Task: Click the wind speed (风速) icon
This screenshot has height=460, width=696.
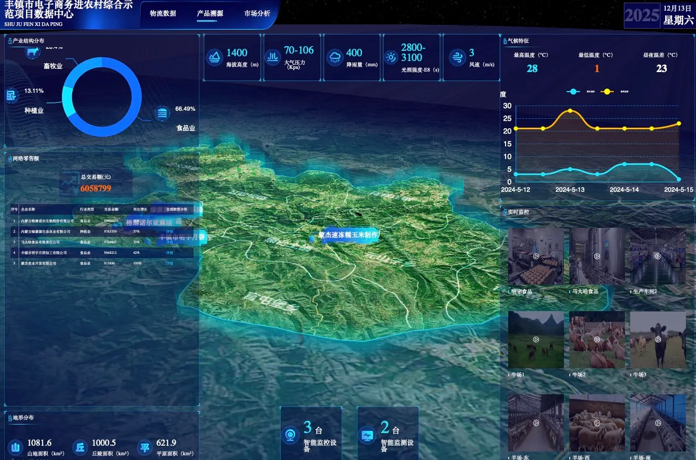Action: 457,57
